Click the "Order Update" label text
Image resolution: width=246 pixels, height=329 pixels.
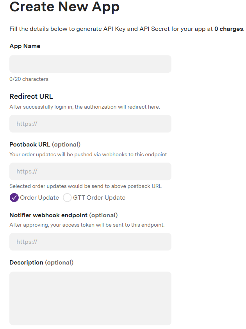click(39, 198)
